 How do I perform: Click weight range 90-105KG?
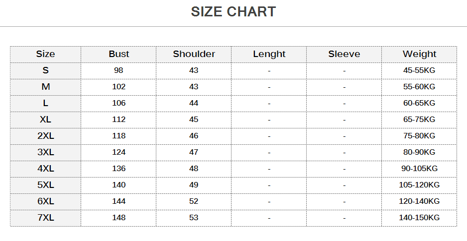click(419, 169)
